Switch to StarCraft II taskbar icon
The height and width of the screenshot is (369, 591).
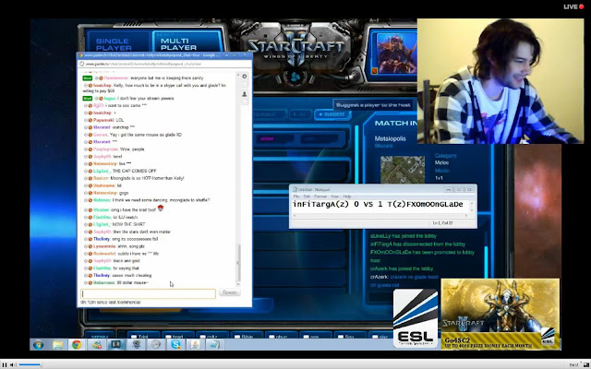click(137, 344)
